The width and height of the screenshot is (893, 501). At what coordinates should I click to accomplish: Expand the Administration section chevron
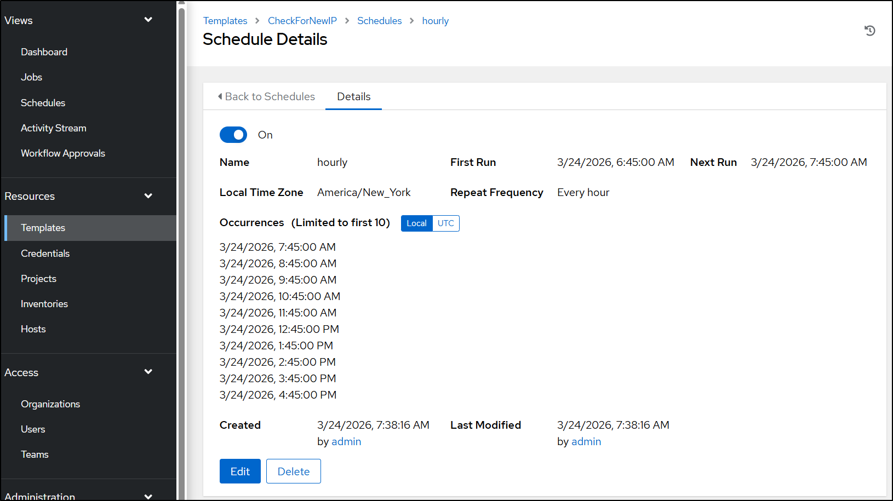(148, 496)
